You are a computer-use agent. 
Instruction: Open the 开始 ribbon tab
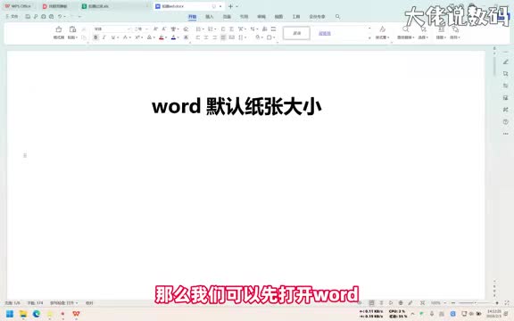(193, 16)
